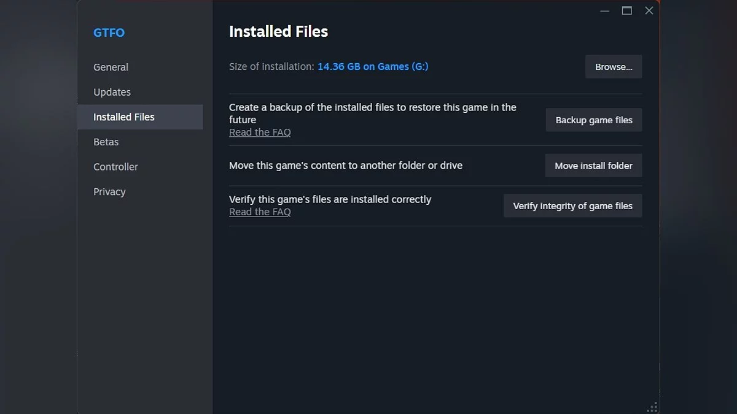
Task: Show the Privacy settings page
Action: point(109,192)
